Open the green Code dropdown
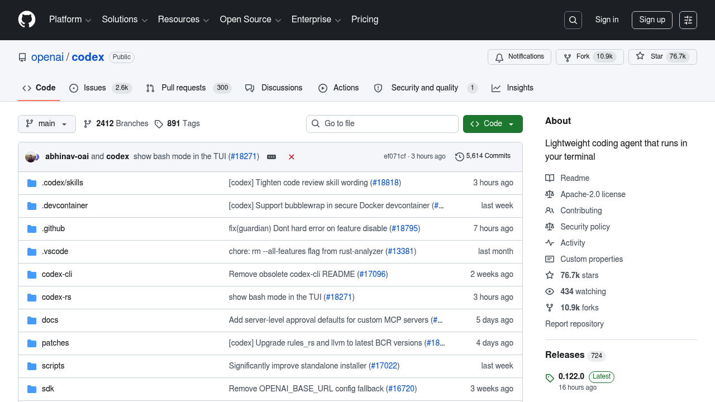 point(493,123)
